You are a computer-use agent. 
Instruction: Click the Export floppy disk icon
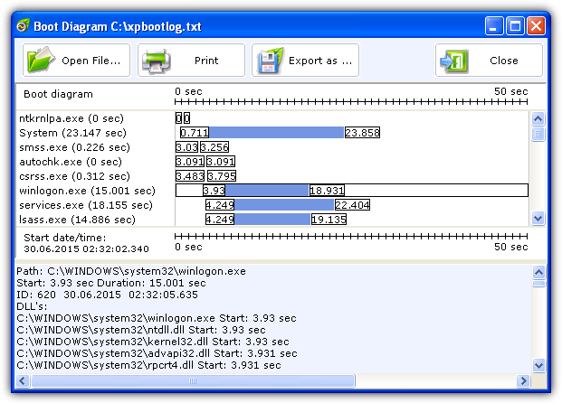[x=271, y=61]
